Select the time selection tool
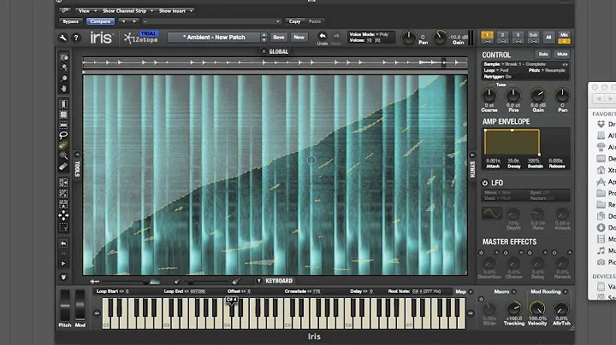 63,104
